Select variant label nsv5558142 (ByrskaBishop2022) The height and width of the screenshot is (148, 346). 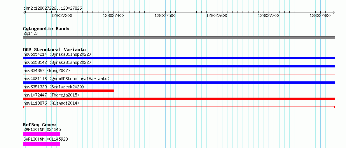pyautogui.click(x=57, y=62)
